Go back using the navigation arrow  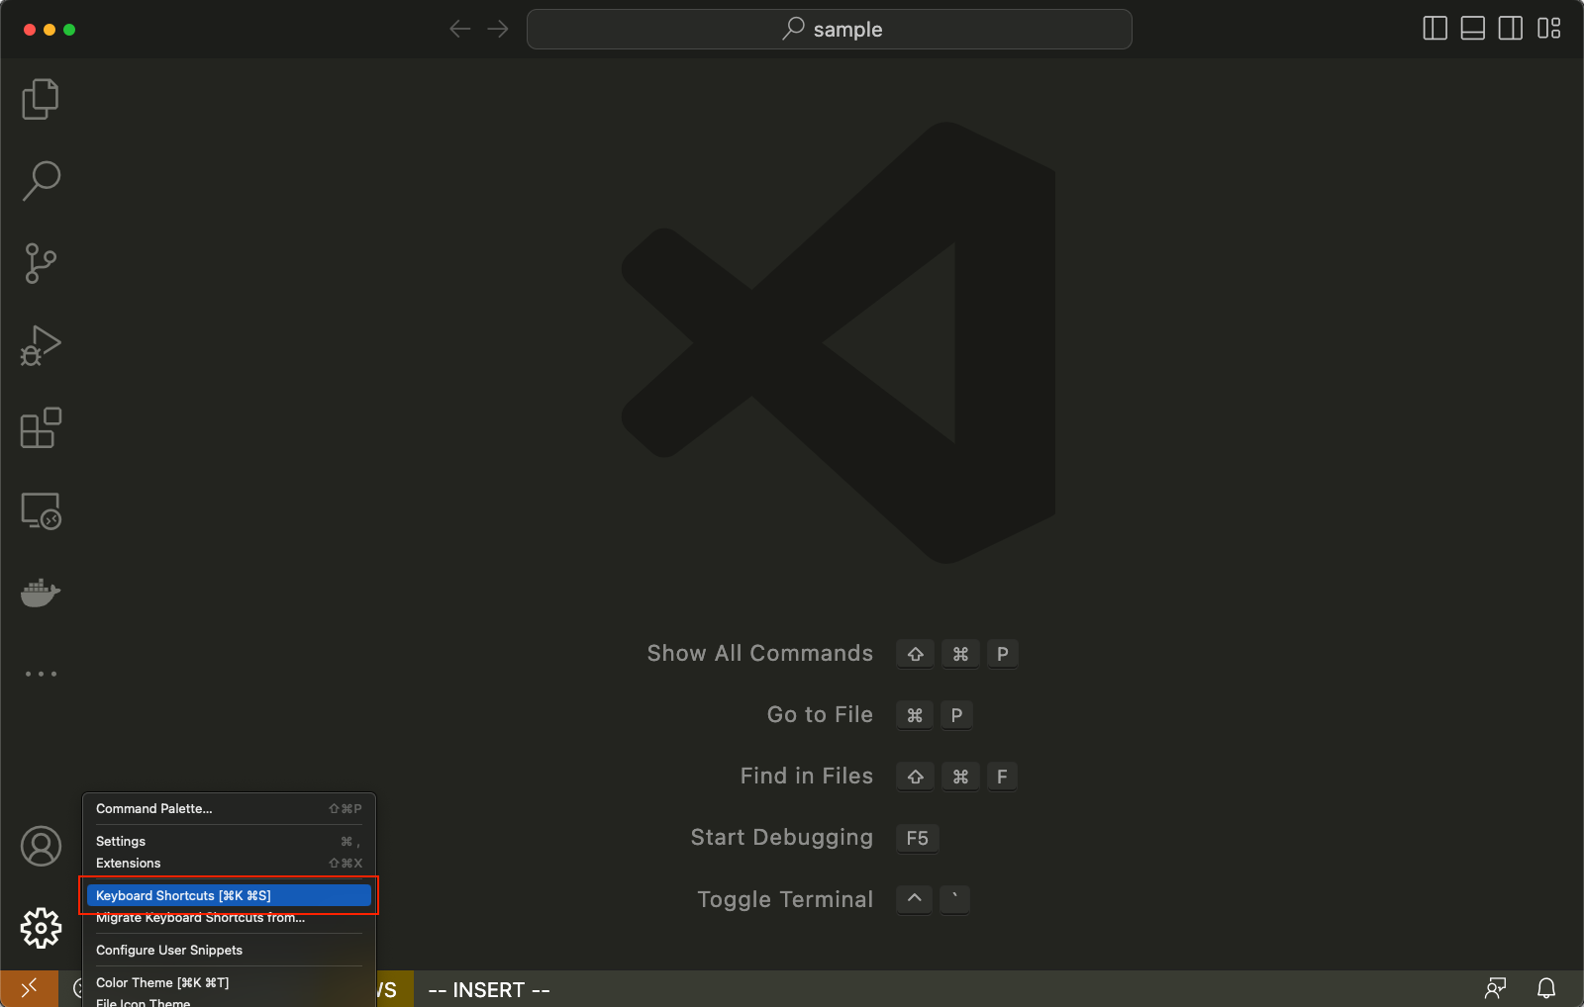(460, 29)
